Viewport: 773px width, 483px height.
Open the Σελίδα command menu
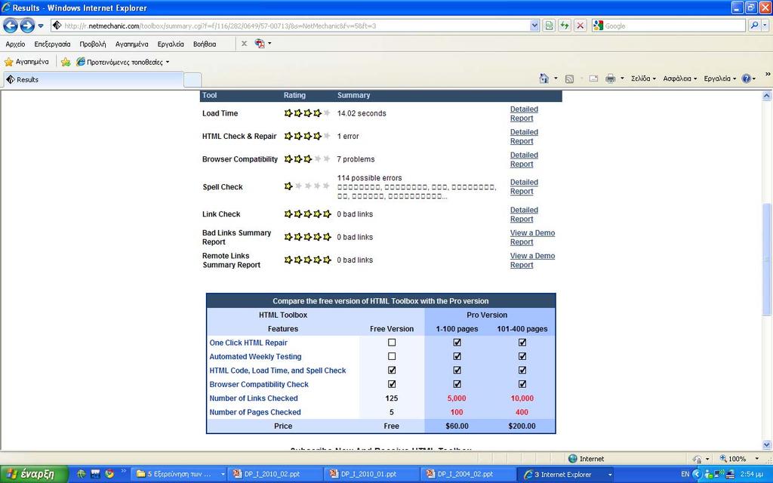click(643, 78)
